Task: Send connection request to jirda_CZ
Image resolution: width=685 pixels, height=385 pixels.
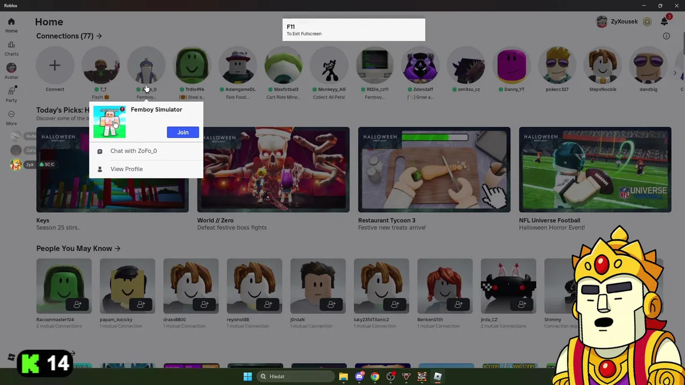Action: click(522, 304)
